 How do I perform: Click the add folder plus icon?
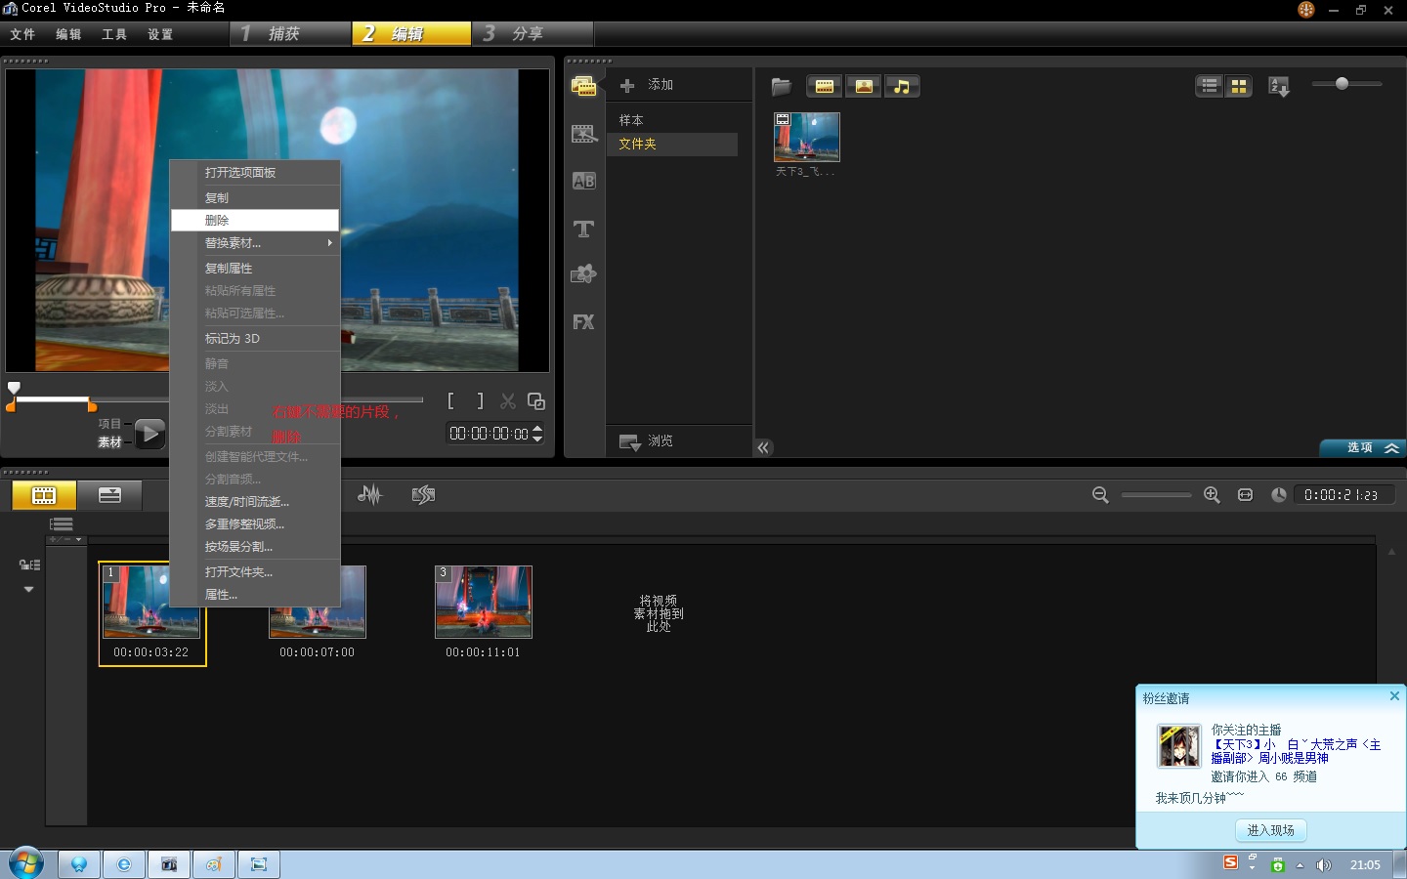[x=627, y=86]
